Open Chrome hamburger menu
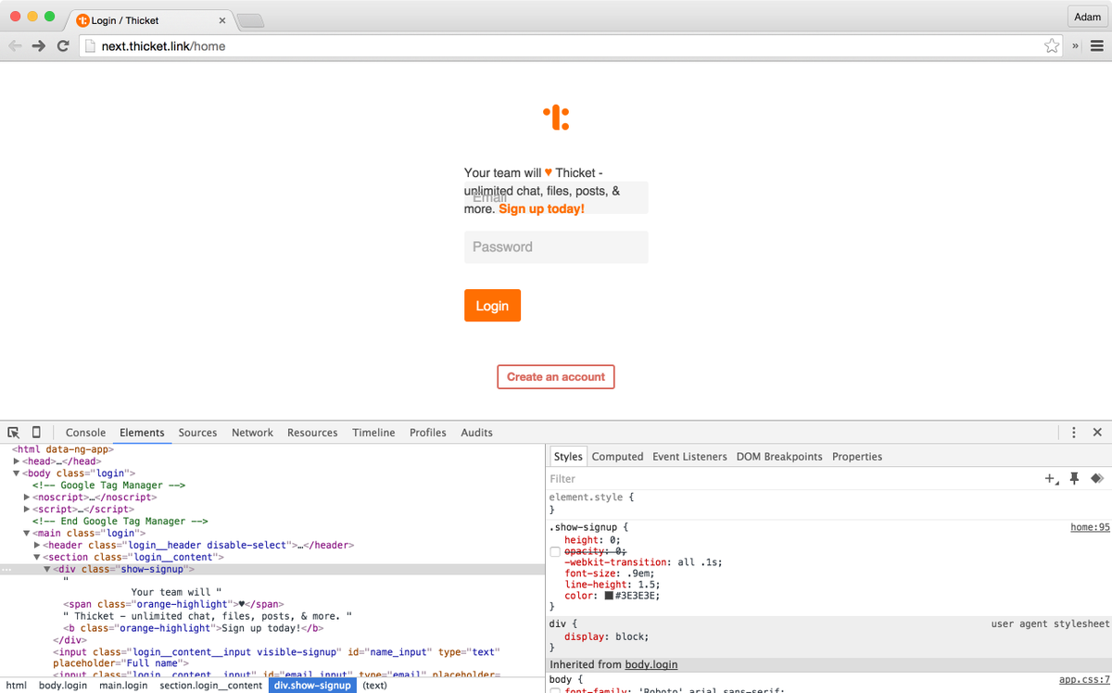Image resolution: width=1112 pixels, height=693 pixels. coord(1097,45)
